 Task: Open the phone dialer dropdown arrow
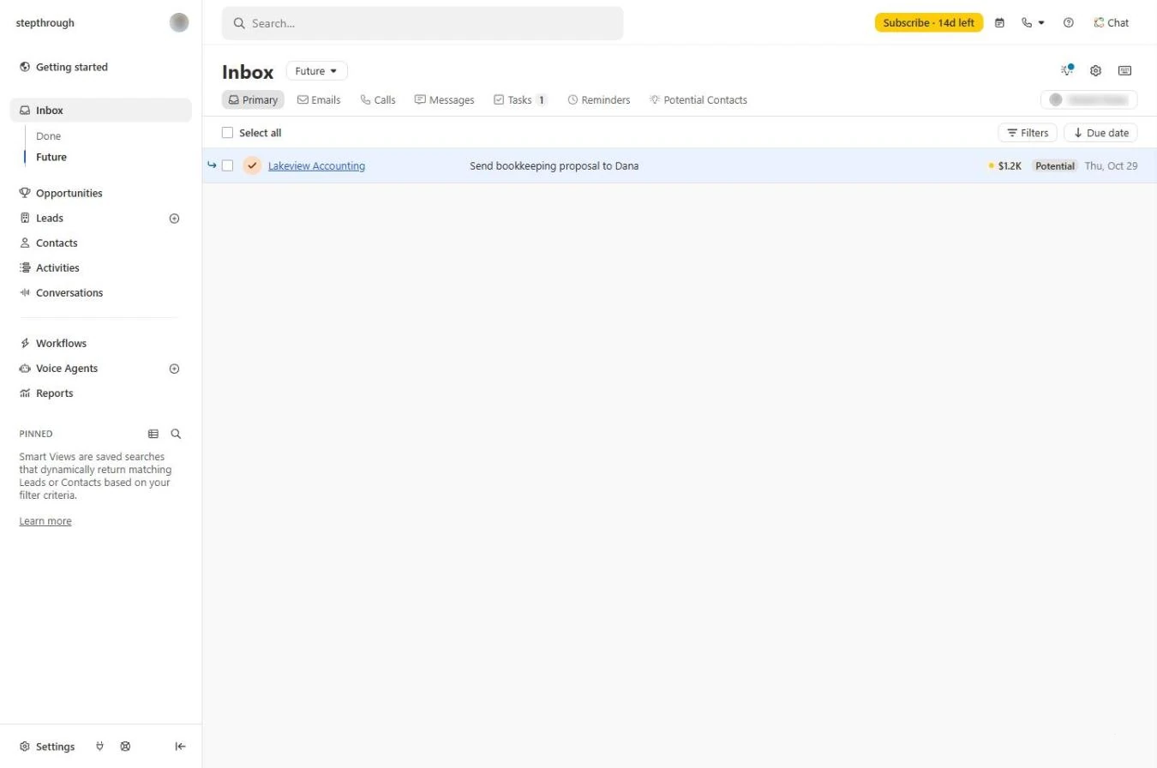tap(1041, 23)
